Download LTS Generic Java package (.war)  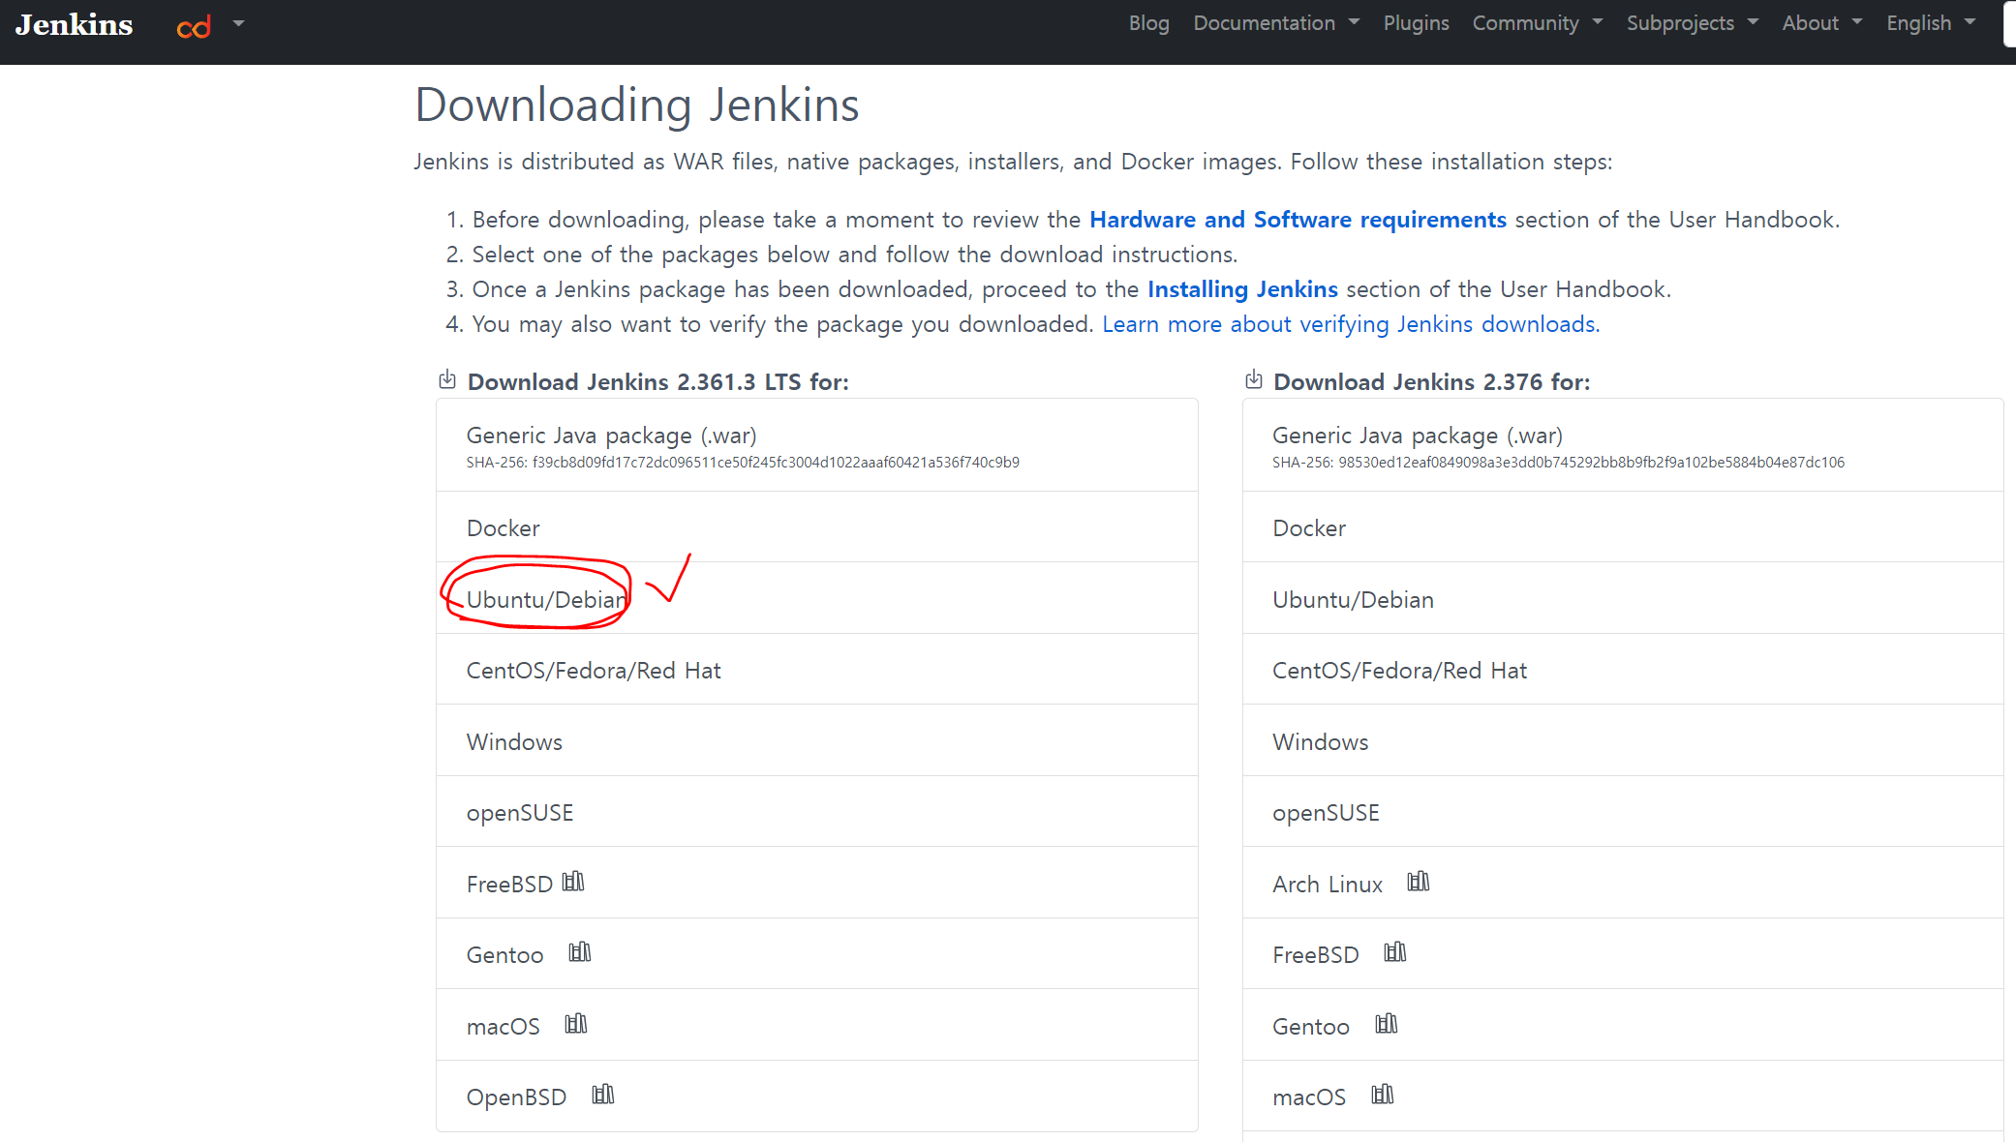(x=611, y=436)
